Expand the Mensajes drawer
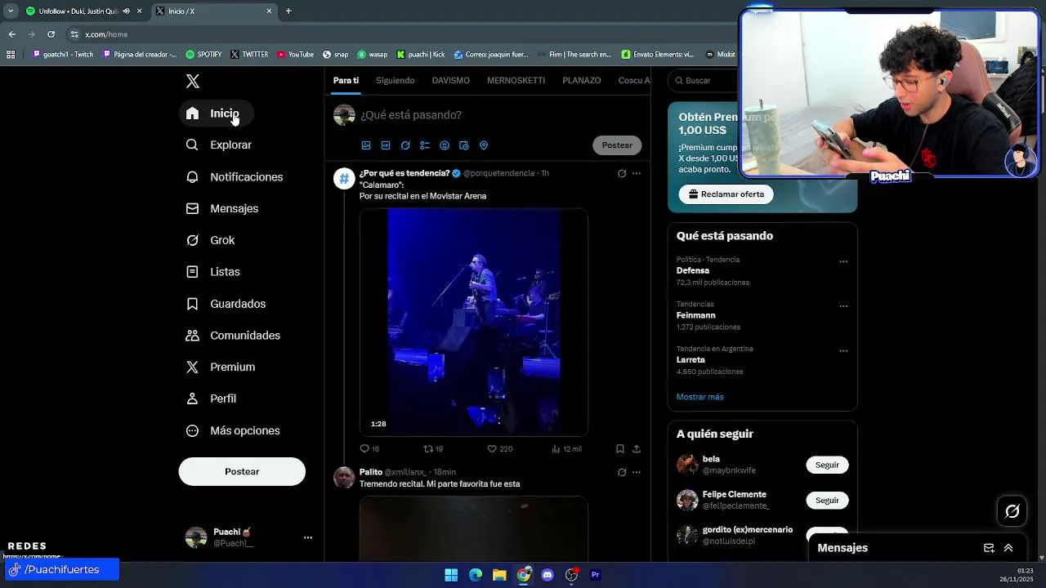Viewport: 1046px width, 588px height. [1008, 548]
